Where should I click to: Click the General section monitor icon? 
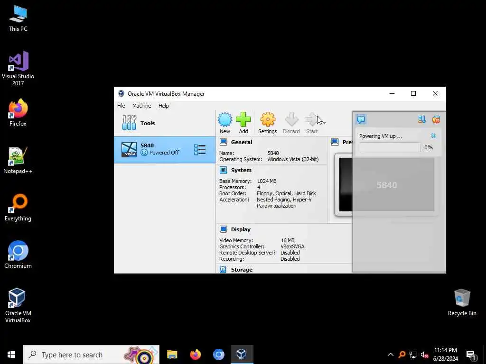point(223,142)
